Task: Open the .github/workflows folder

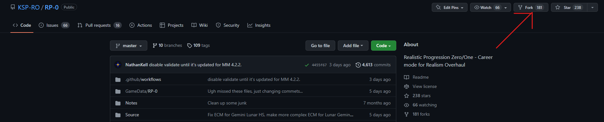Action: (x=143, y=79)
